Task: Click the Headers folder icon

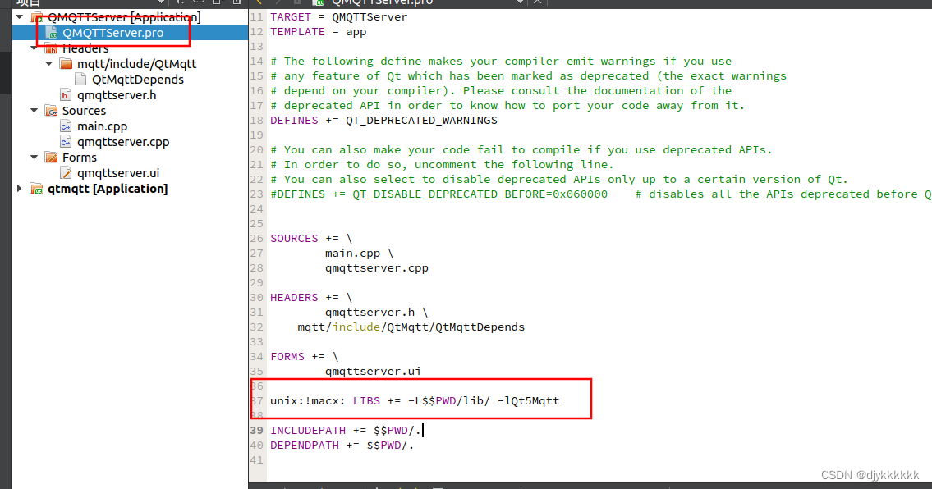Action: 52,48
